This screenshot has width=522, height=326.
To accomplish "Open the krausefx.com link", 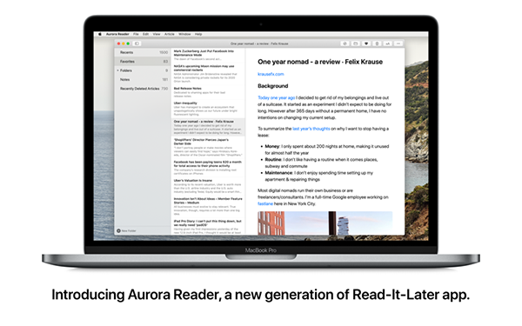I will click(271, 74).
